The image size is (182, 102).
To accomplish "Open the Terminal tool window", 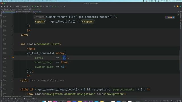I will point(27,99).
